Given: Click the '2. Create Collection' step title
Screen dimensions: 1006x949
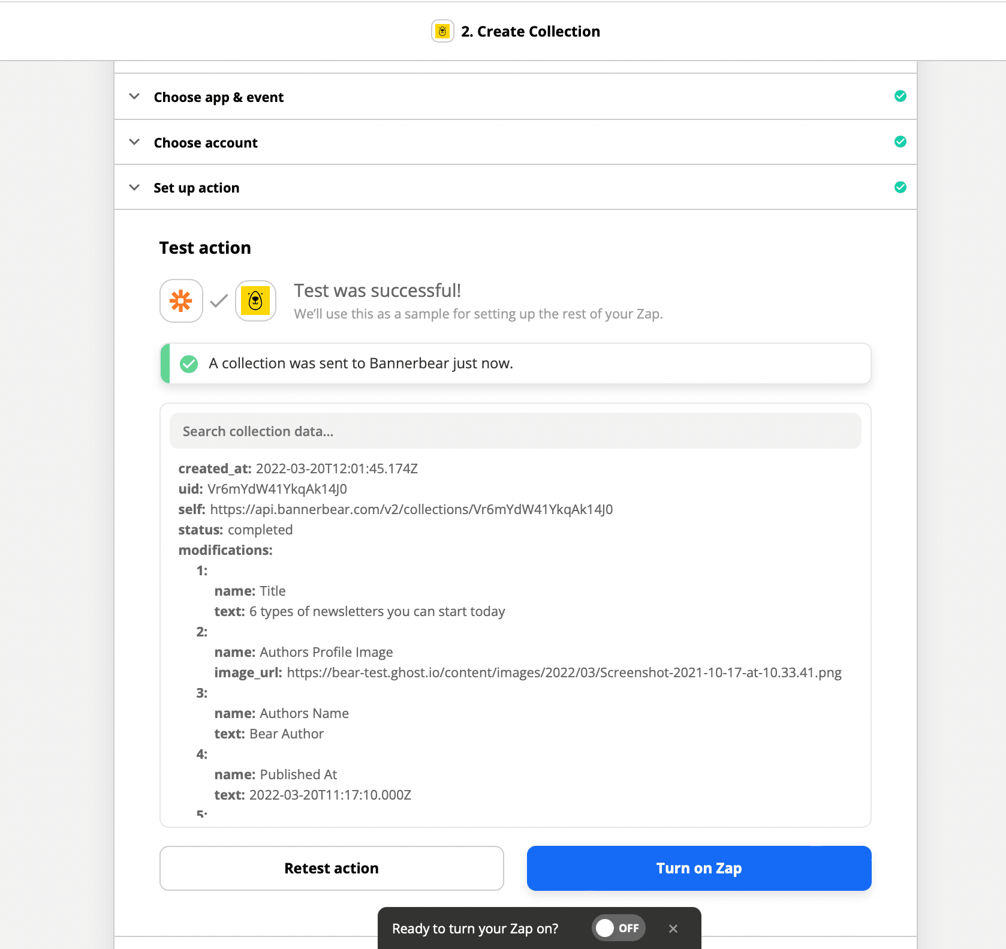Looking at the screenshot, I should [530, 31].
